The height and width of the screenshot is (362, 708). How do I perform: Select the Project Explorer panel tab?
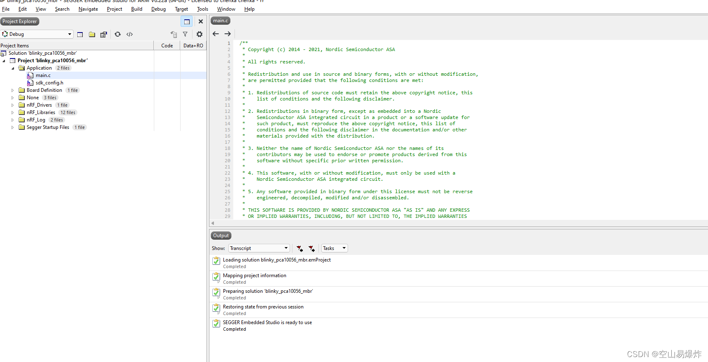point(20,21)
